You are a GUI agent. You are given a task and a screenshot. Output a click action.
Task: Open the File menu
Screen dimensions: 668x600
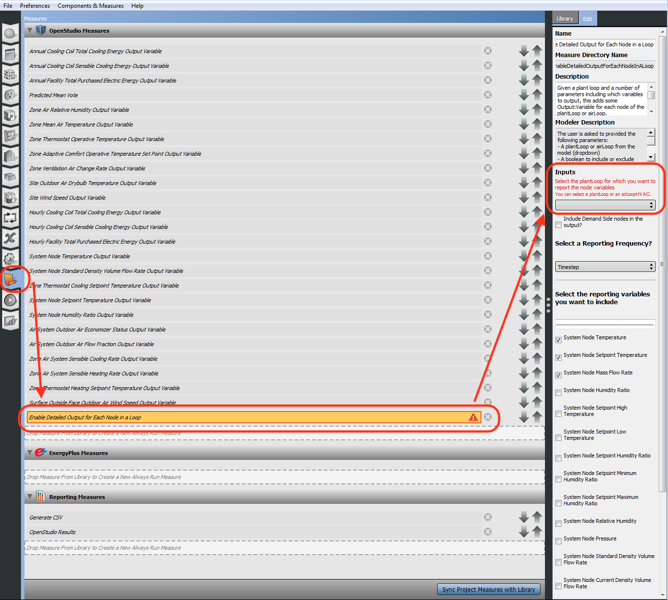pyautogui.click(x=8, y=6)
